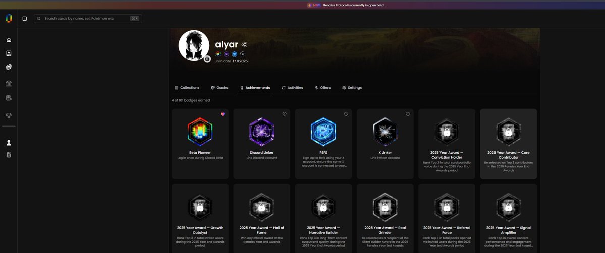Open the card pricing sidebar icon
This screenshot has width=605, height=253.
9,98
